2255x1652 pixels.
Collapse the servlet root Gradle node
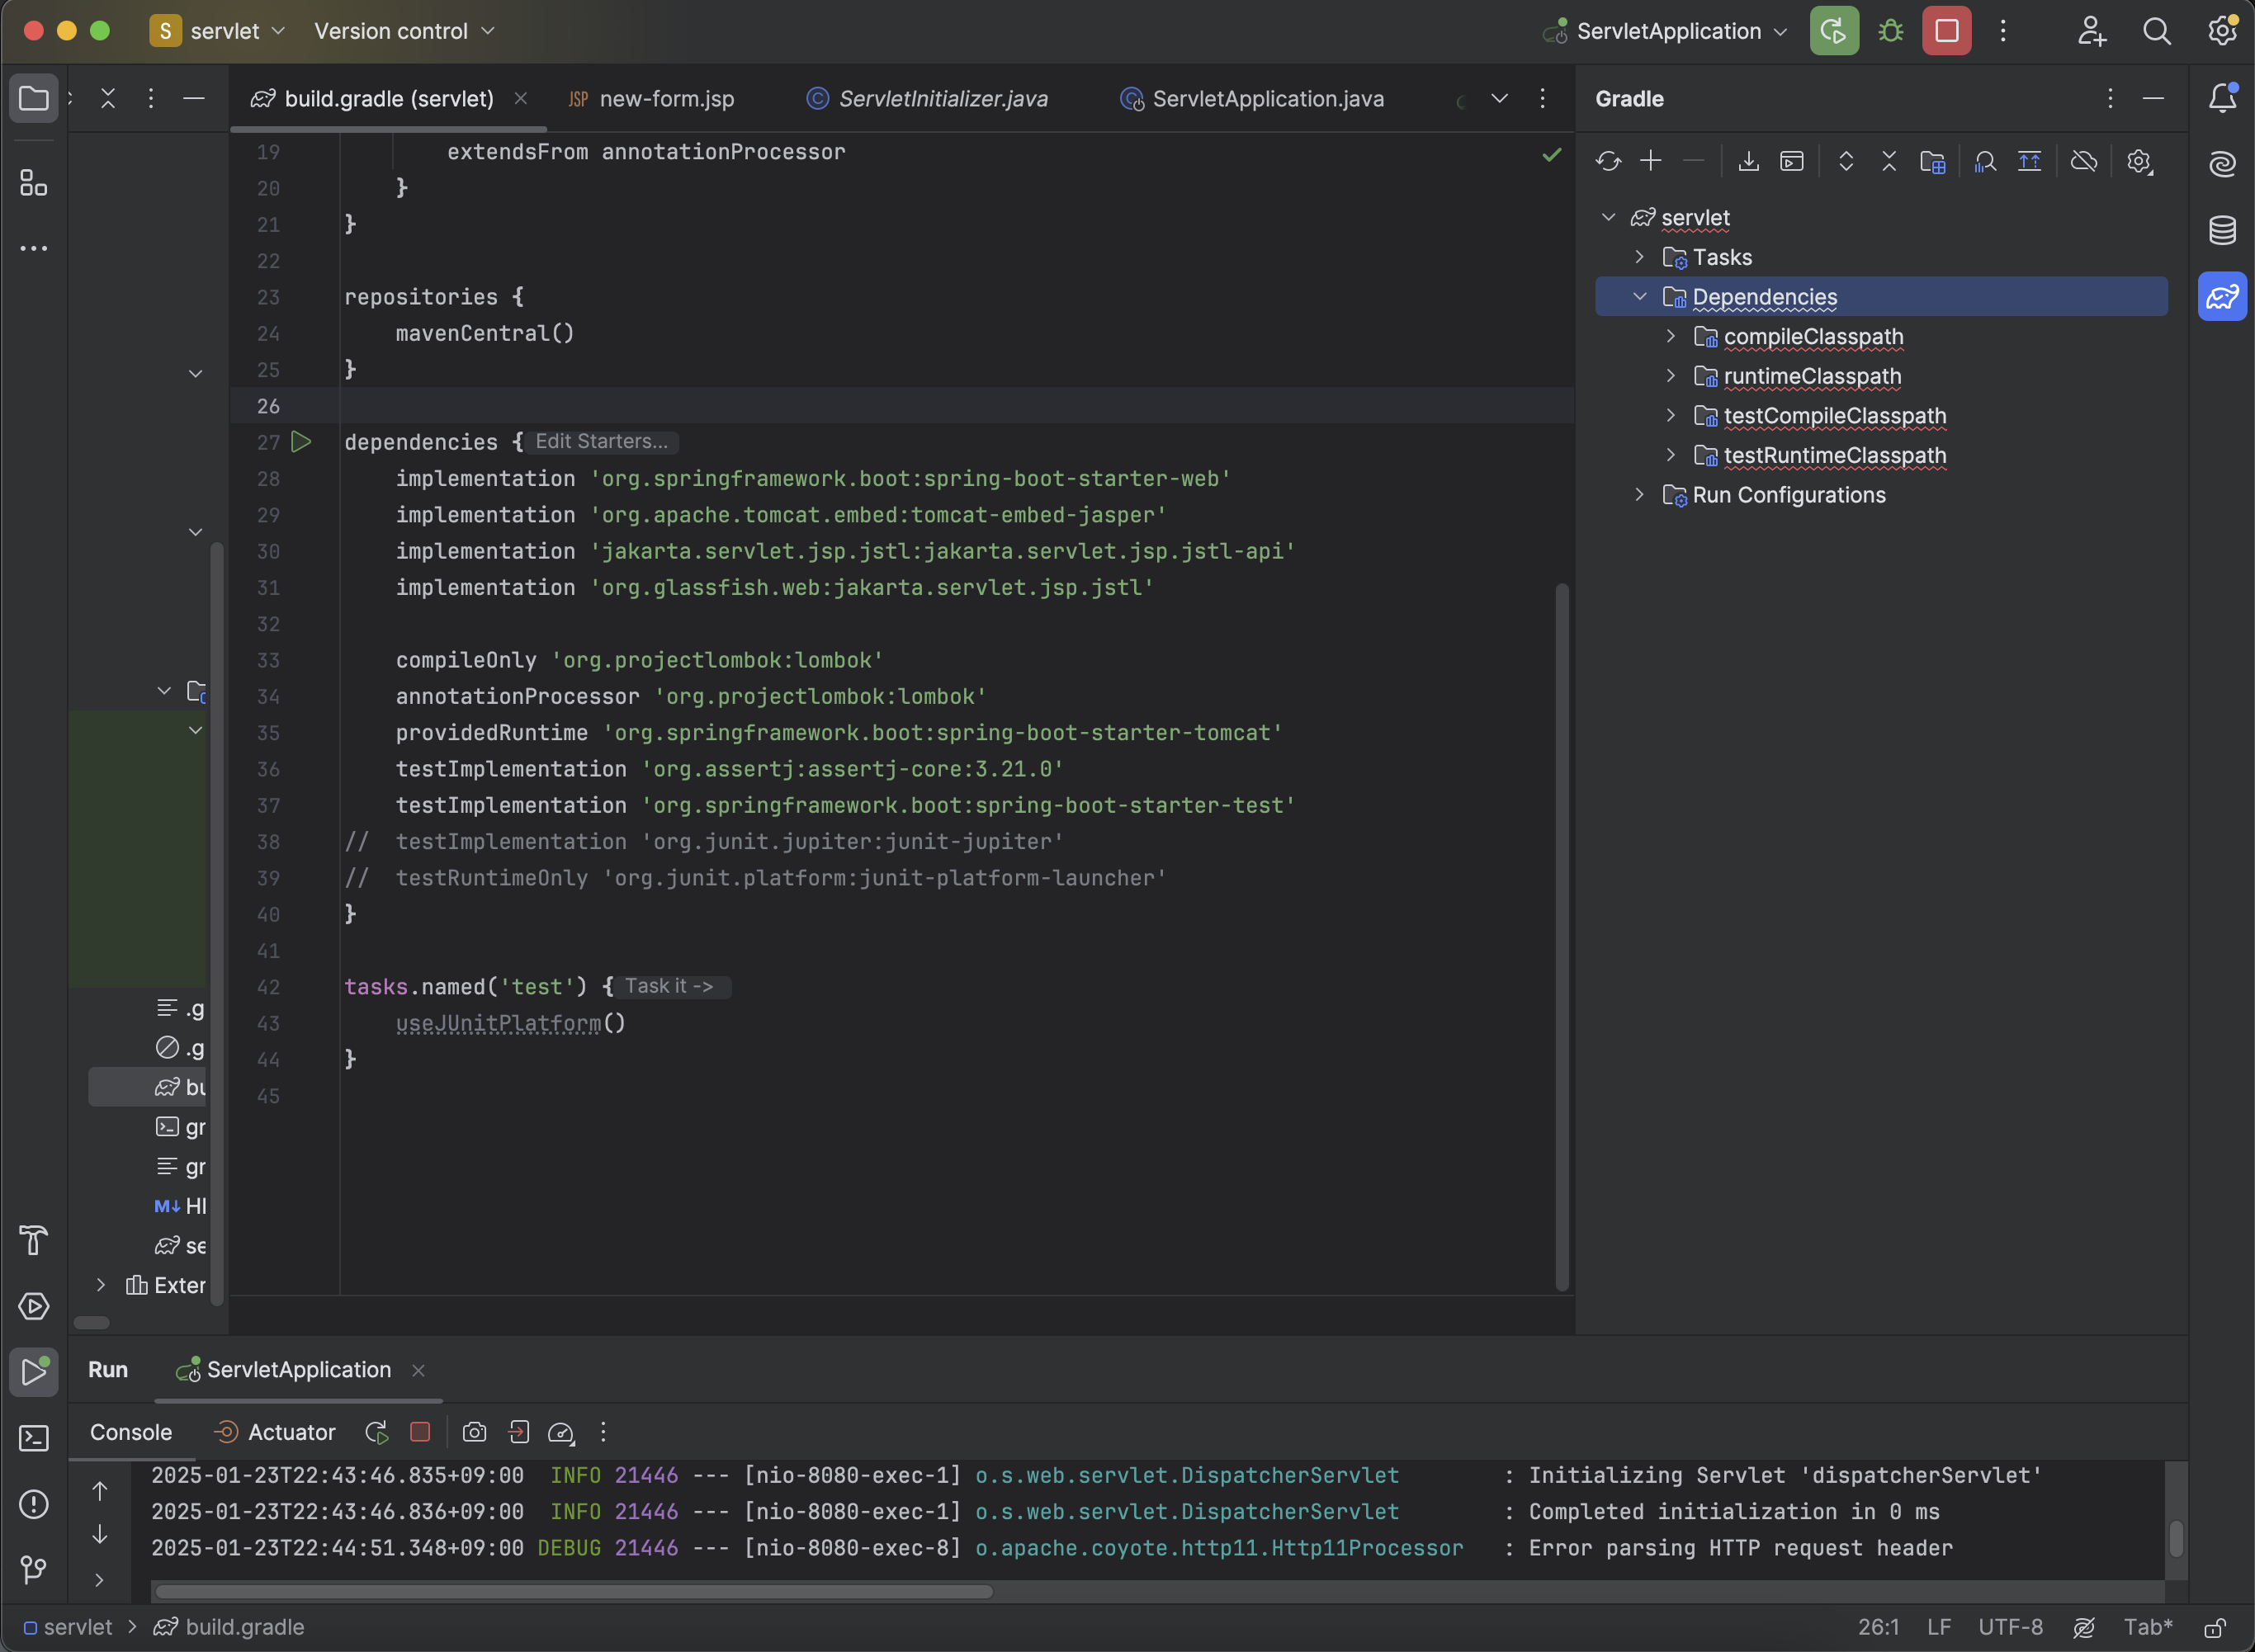[1608, 217]
